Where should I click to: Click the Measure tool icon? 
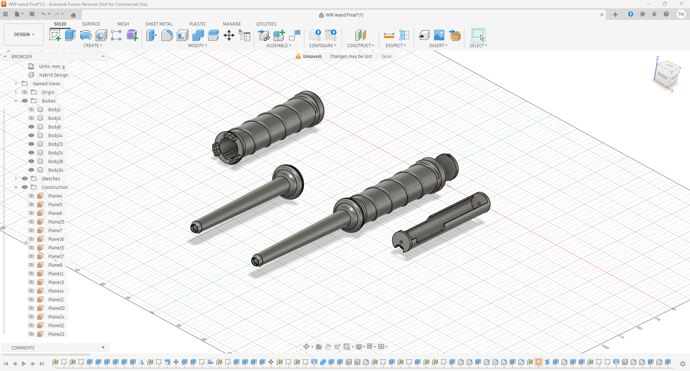click(389, 35)
